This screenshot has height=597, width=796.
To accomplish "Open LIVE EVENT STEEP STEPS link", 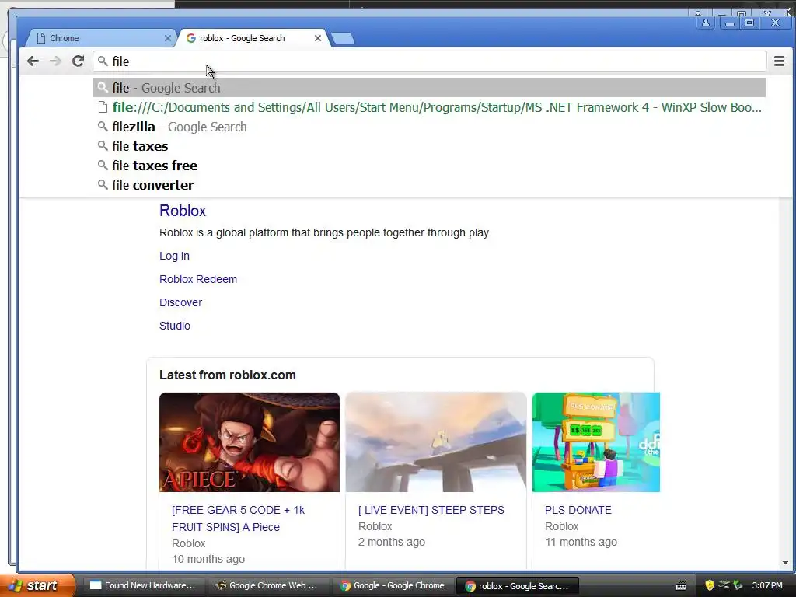I will (x=431, y=510).
